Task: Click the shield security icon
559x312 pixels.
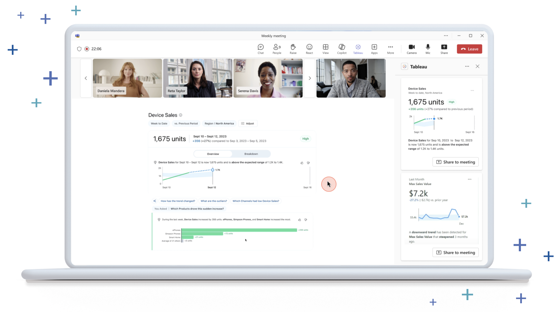Action: coord(79,49)
